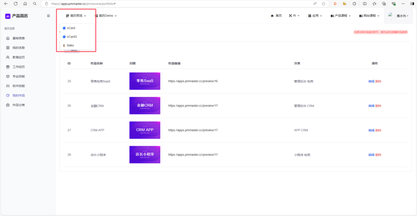417x216 pixels.
Task: Expand the AI dropdown in top navigation
Action: [x=294, y=16]
